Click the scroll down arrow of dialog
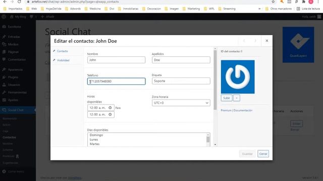The image size is (323, 181). click(215, 145)
